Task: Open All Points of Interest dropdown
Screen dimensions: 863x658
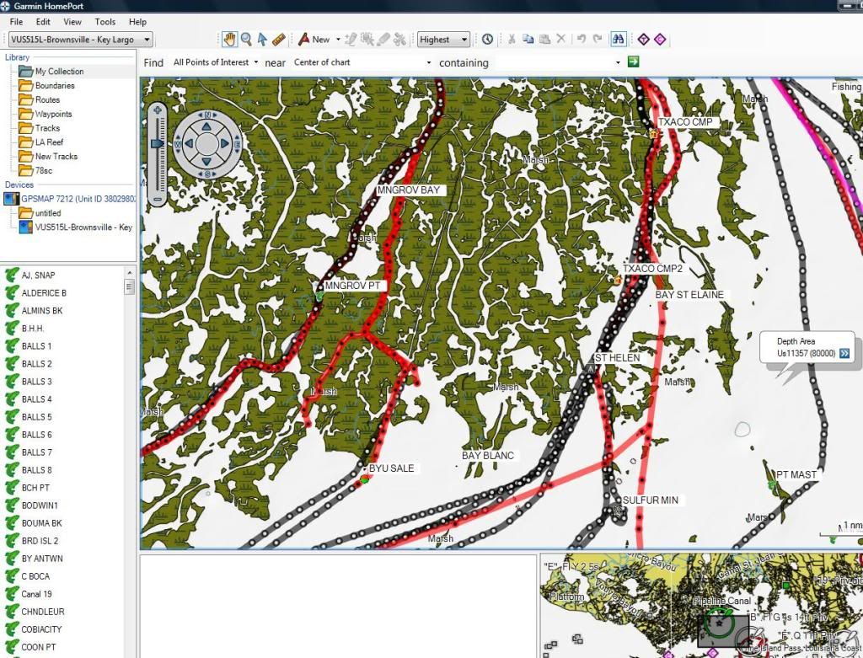Action: click(215, 62)
